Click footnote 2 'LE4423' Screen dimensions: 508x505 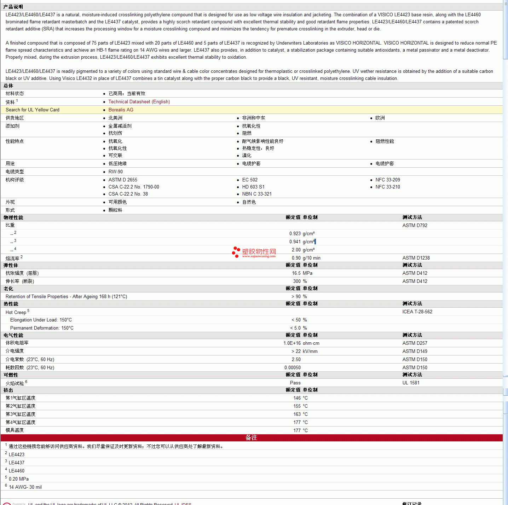tap(17, 454)
